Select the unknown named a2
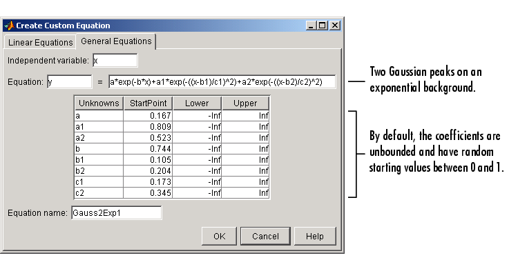Screen dimensions: 518x260 pyautogui.click(x=99, y=138)
